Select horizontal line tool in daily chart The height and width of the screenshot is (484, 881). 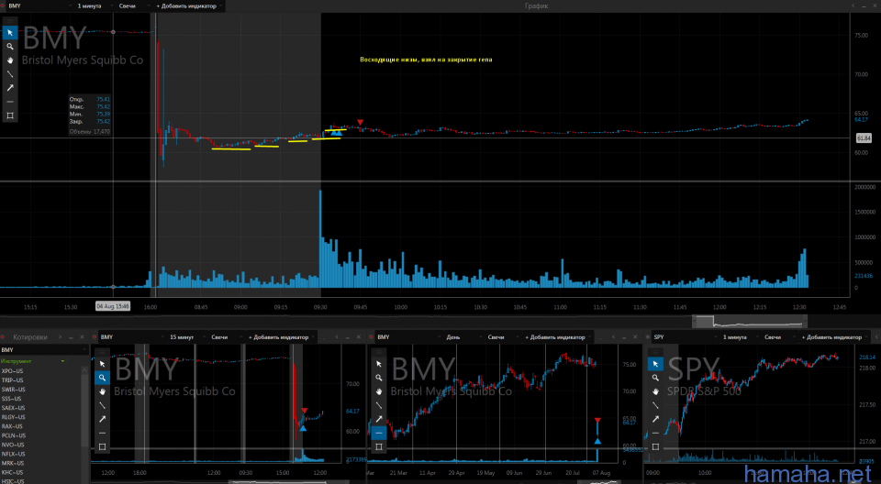pyautogui.click(x=379, y=433)
